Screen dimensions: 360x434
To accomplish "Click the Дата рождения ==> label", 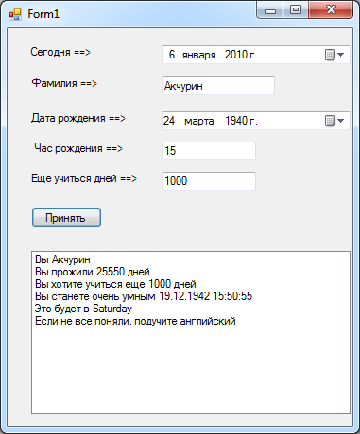I will coord(78,118).
